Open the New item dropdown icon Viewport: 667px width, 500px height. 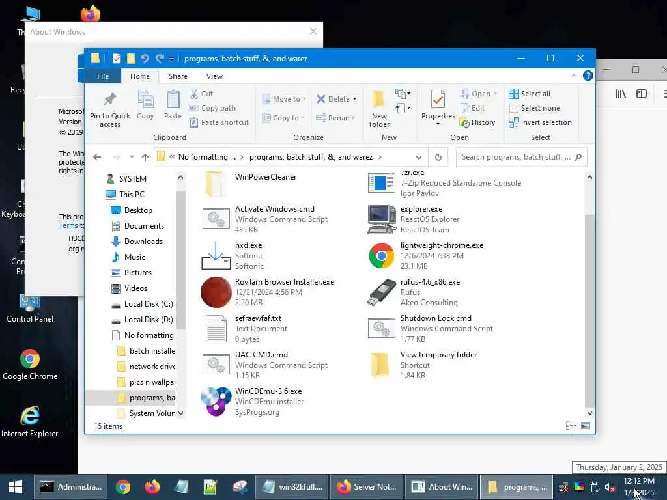[403, 94]
